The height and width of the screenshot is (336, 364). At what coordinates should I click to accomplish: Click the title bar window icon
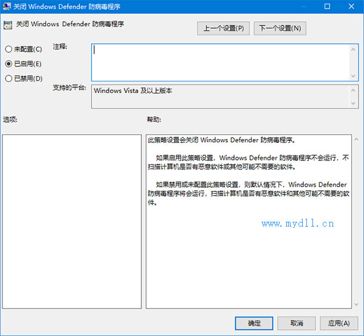tap(7, 6)
